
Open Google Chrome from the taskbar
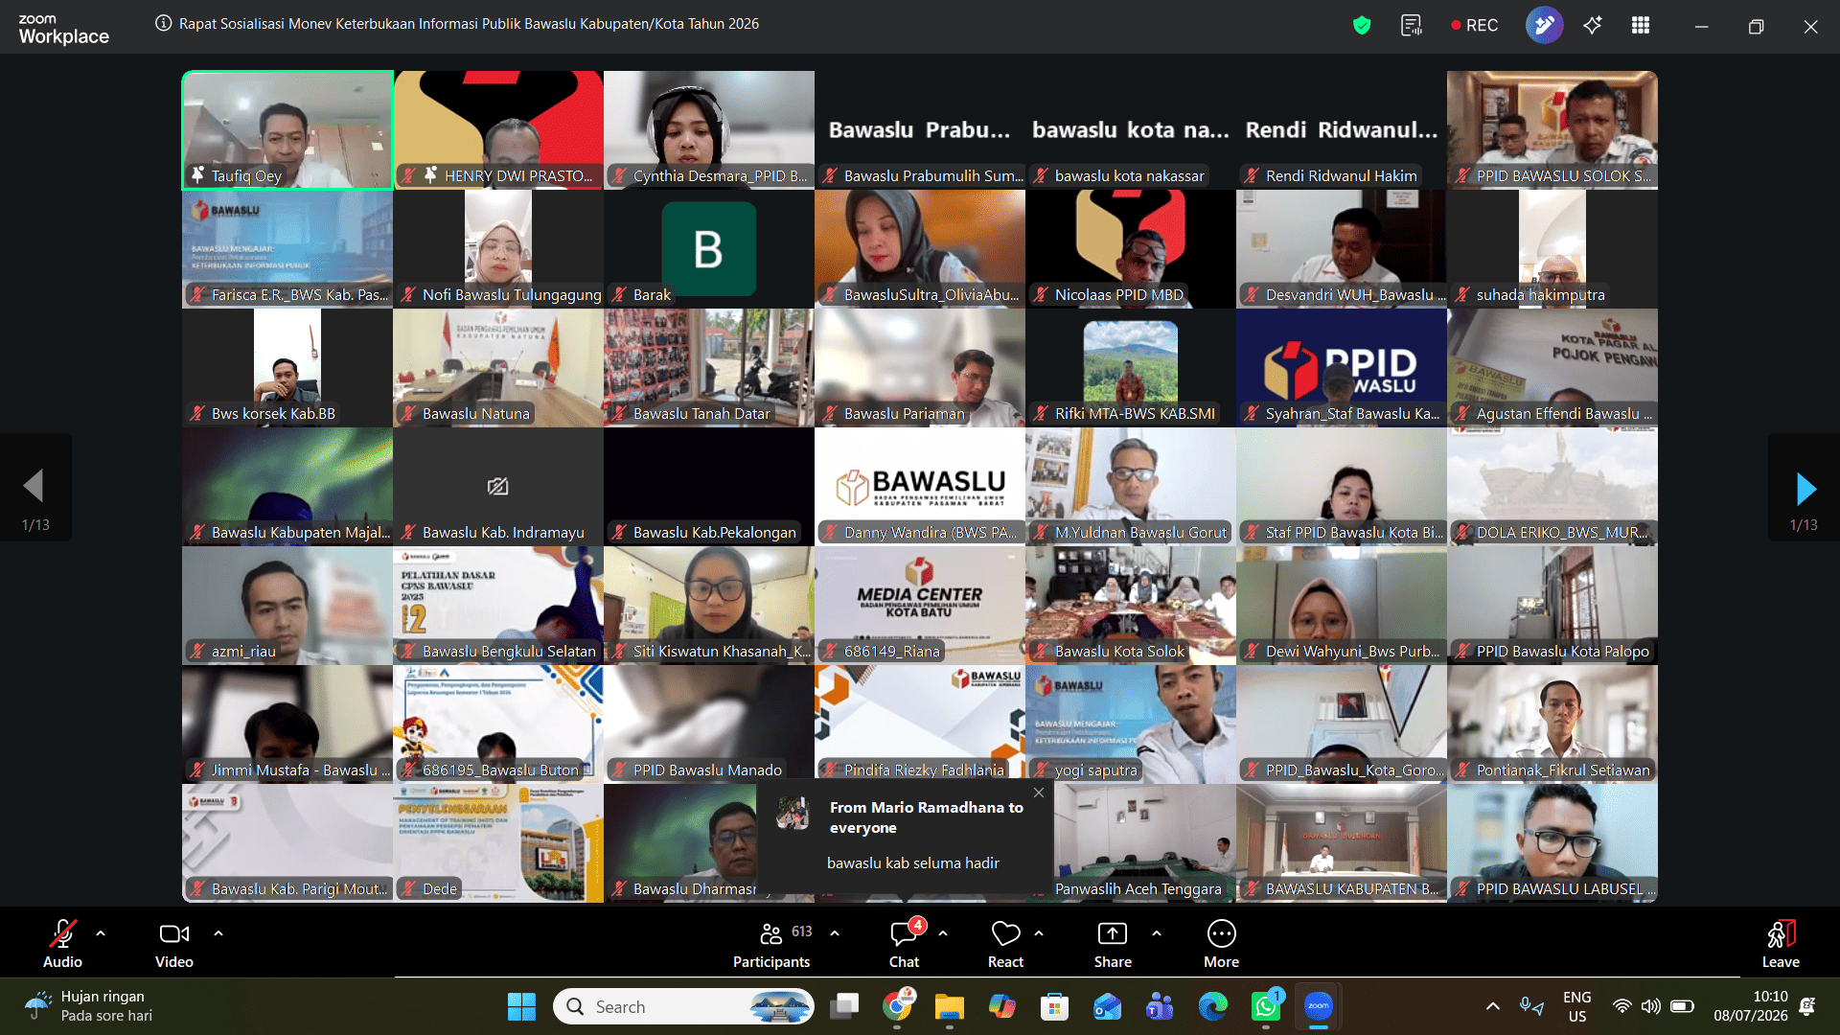click(898, 1007)
